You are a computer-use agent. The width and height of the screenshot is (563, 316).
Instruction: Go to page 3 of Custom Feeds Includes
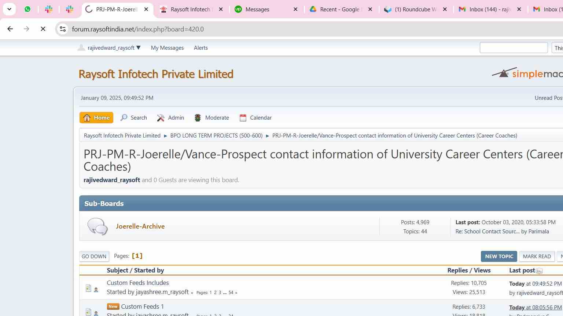(x=220, y=293)
